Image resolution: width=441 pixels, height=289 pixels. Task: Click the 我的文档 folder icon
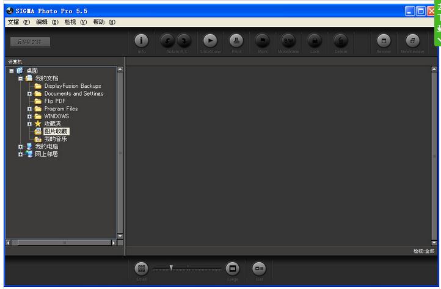[29, 78]
